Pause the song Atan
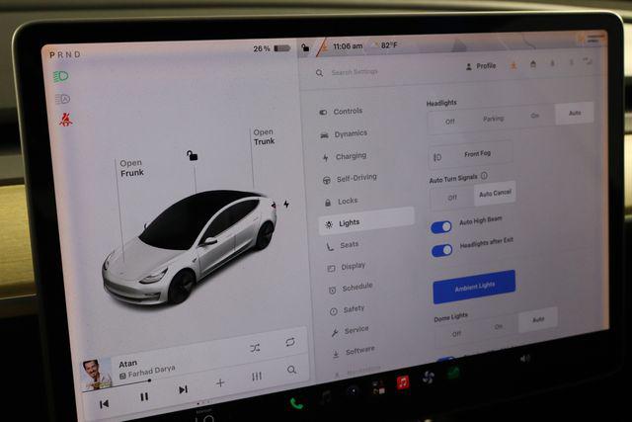632x422 pixels. [x=144, y=397]
